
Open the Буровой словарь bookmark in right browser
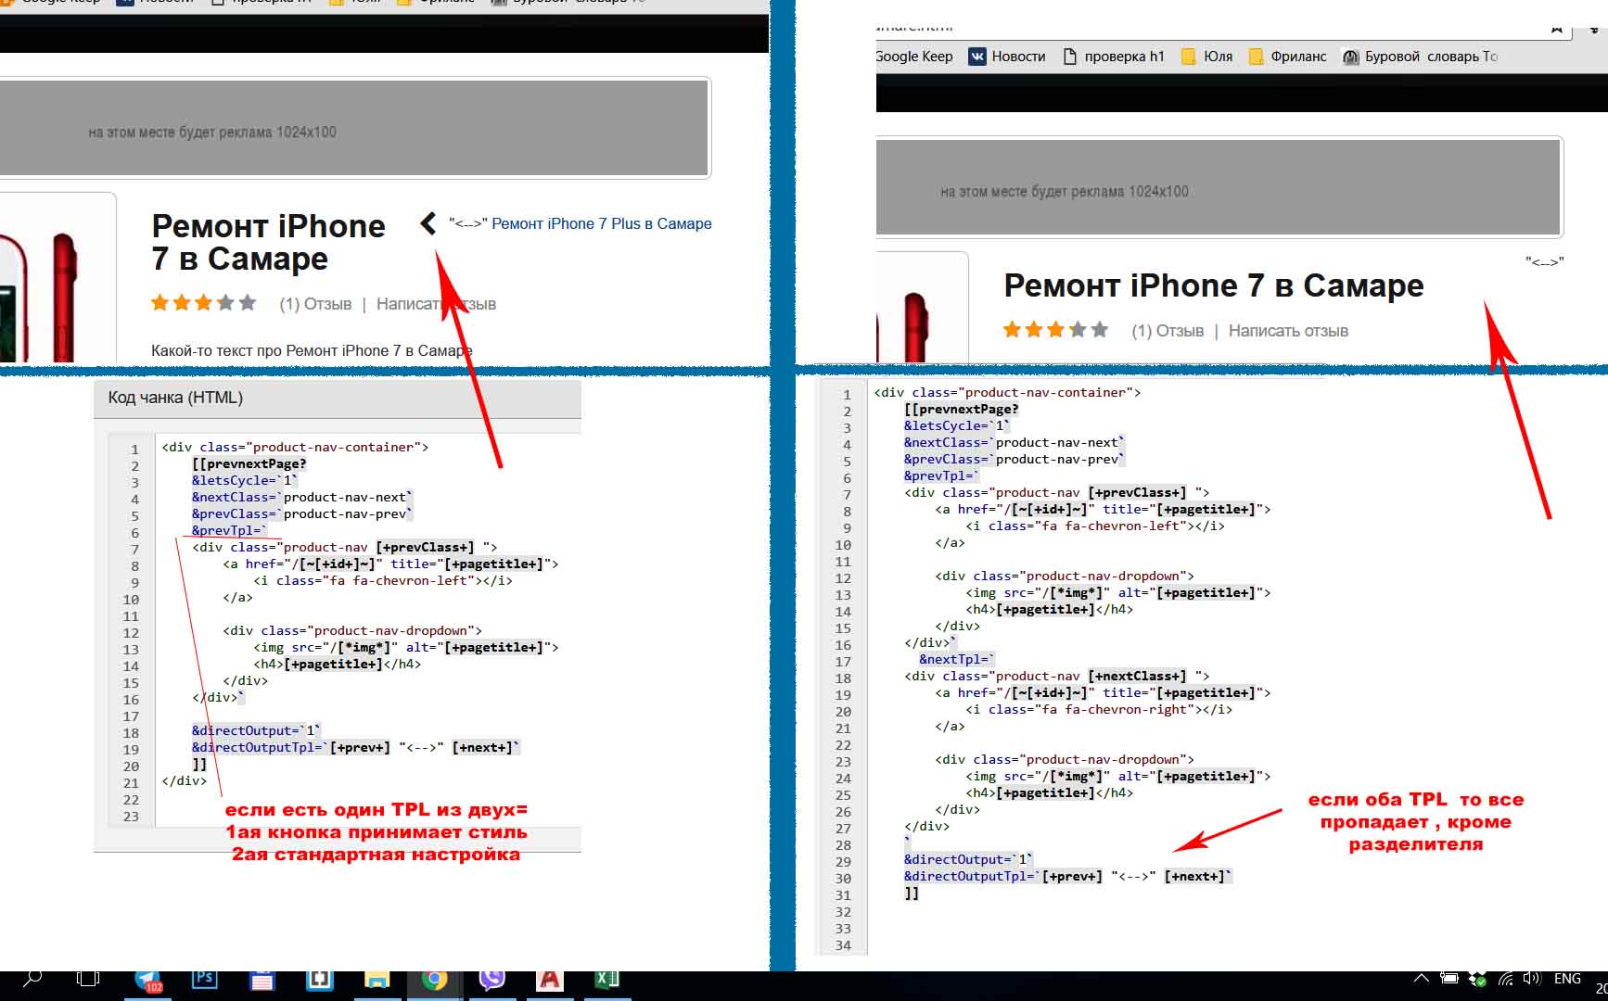tap(1420, 57)
